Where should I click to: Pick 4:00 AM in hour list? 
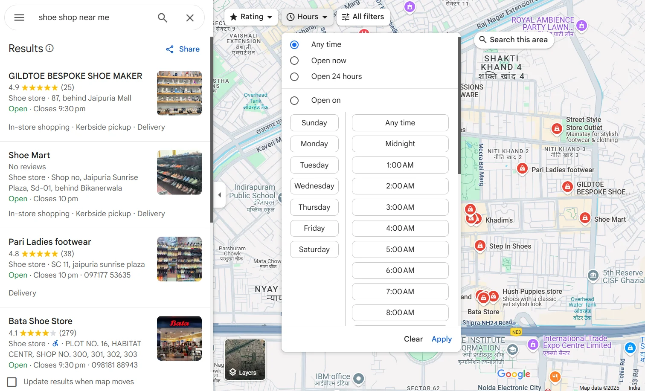[x=400, y=228]
